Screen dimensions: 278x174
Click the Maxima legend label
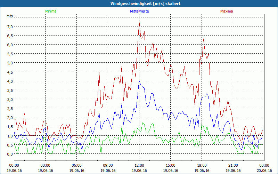coord(227,11)
